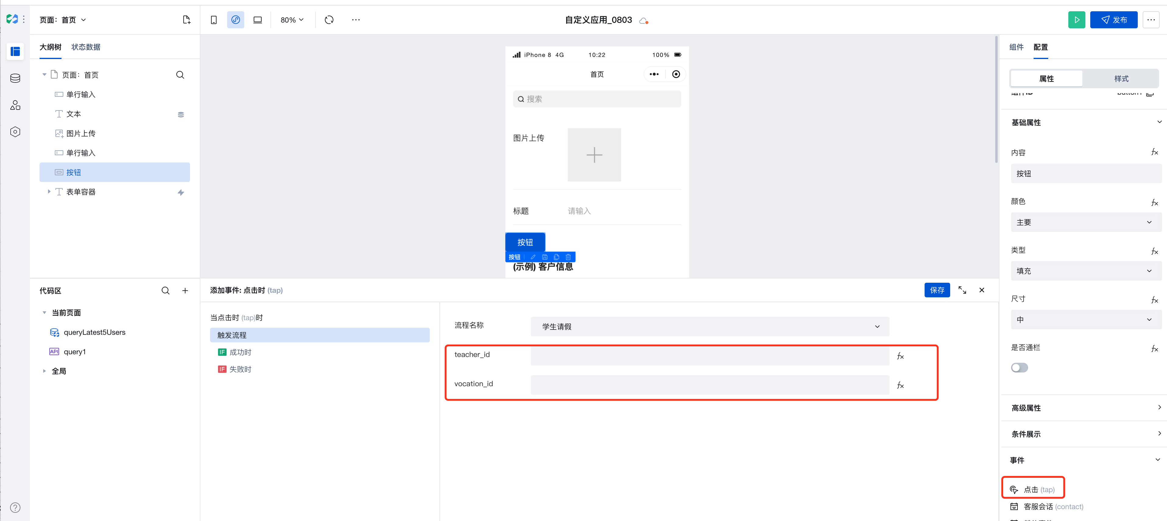Search the outline tree
1167x521 pixels.
(x=180, y=75)
